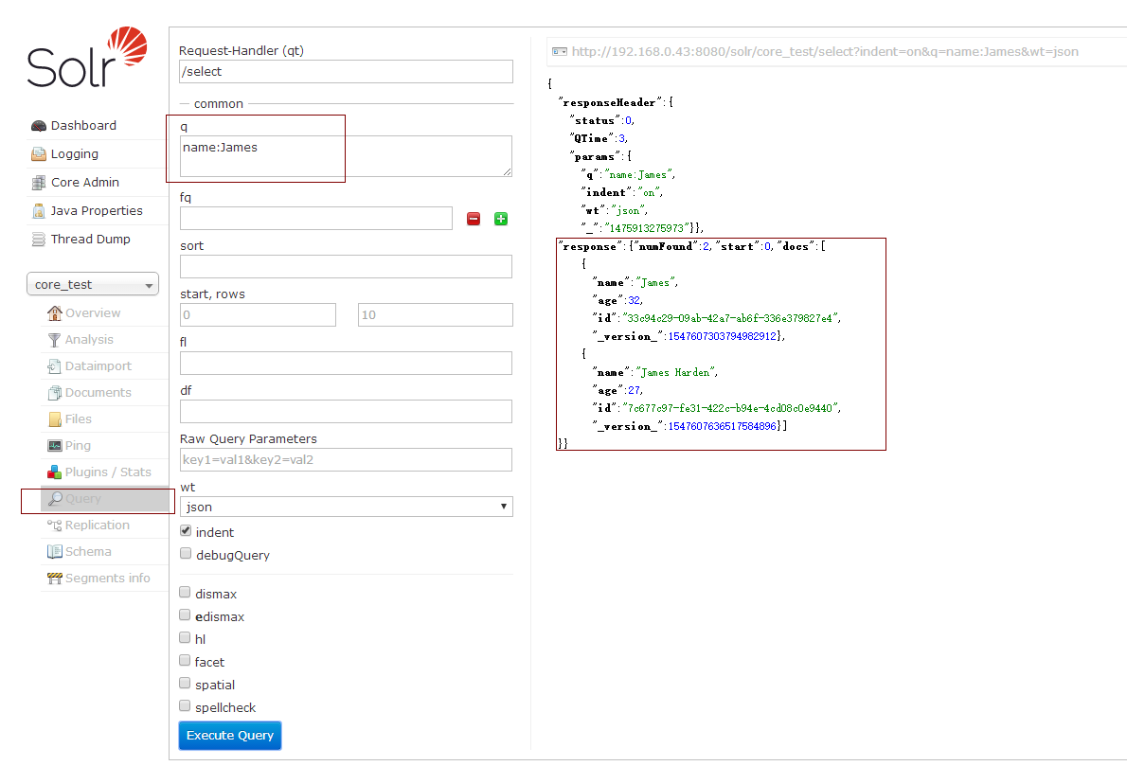Click the Replication icon

(x=55, y=526)
